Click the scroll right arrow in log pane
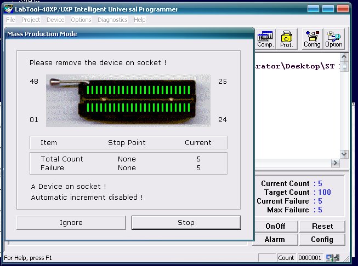This screenshot has width=358, height=266. 336,163
